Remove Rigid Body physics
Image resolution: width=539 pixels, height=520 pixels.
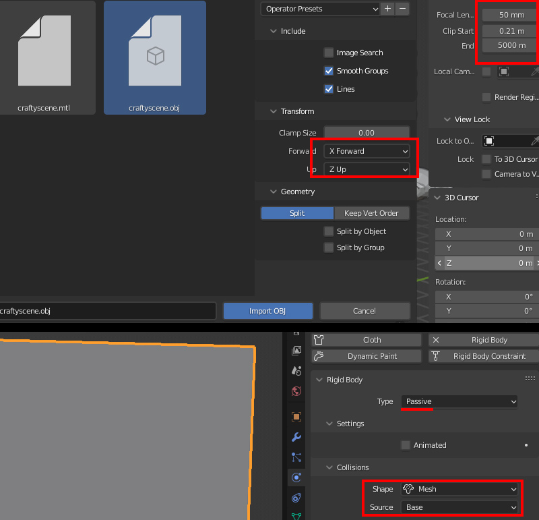(x=484, y=340)
